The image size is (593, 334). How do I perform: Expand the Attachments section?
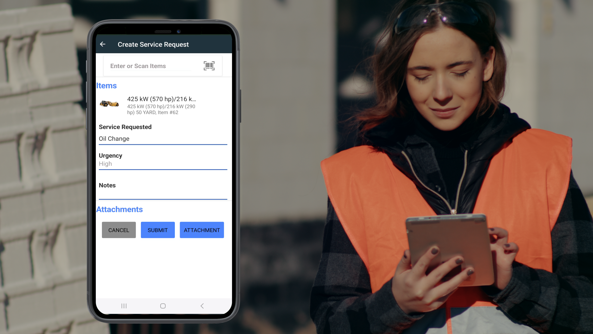pyautogui.click(x=119, y=209)
